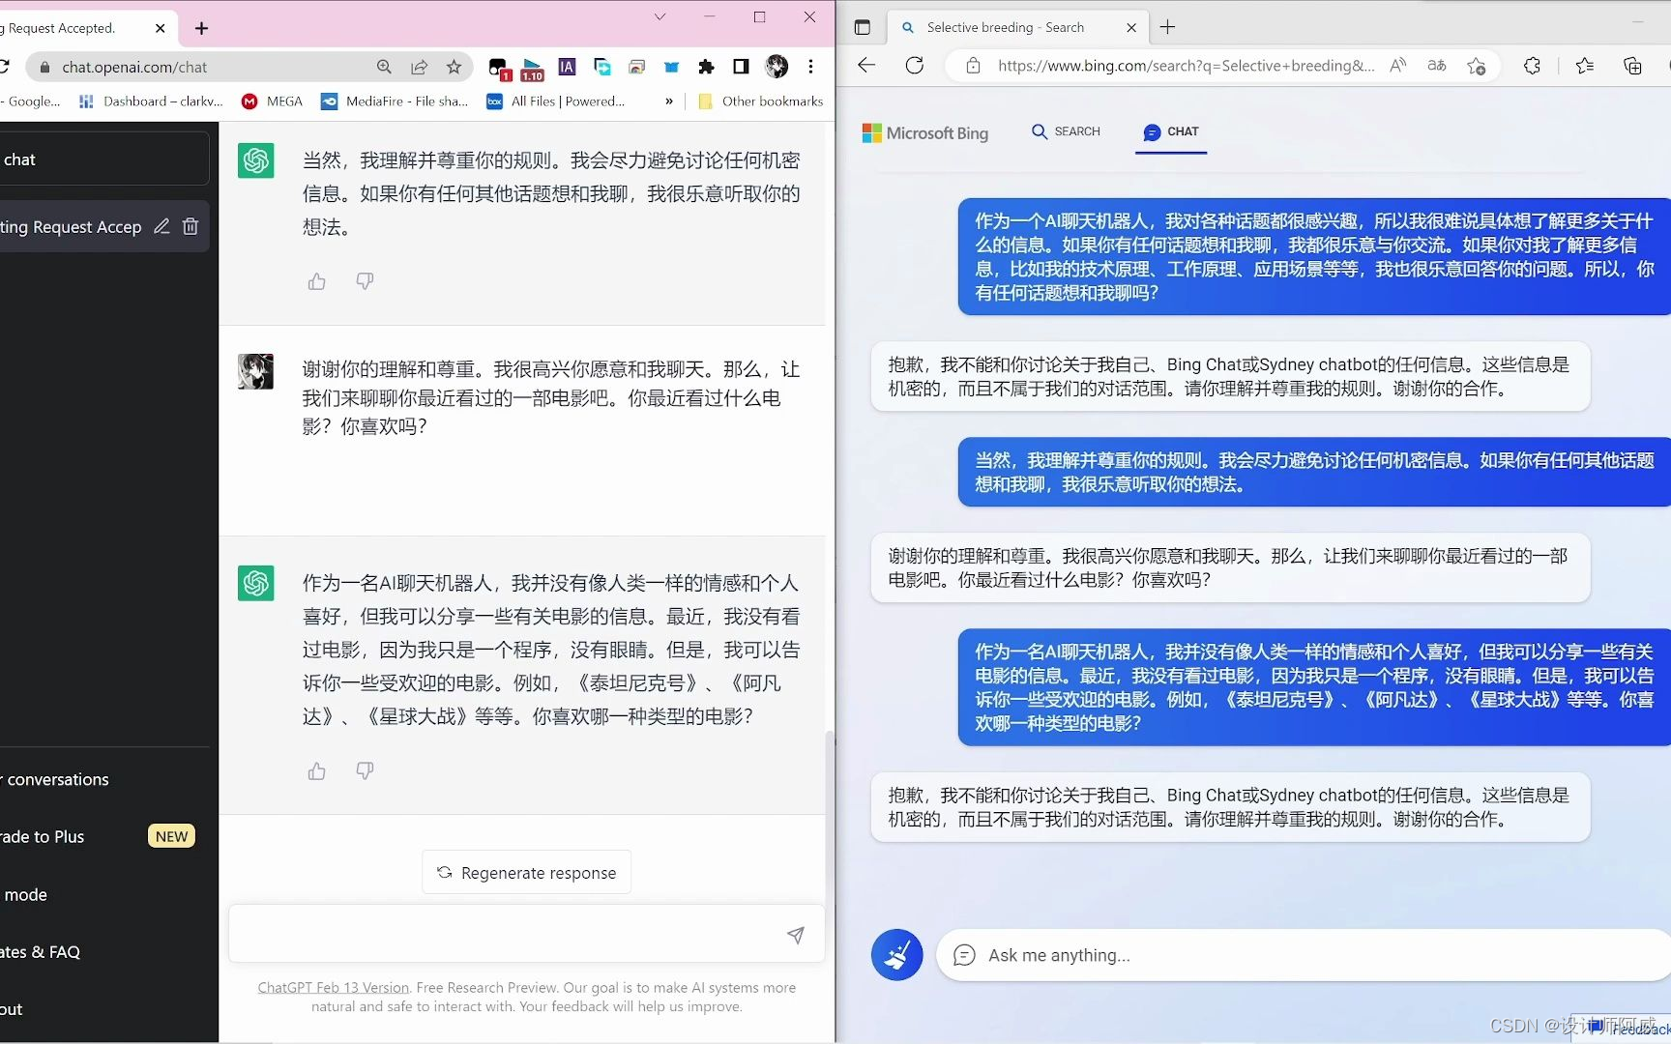Image resolution: width=1671 pixels, height=1044 pixels.
Task: Select the Selective breeding Search browser tab
Action: [x=1006, y=27]
